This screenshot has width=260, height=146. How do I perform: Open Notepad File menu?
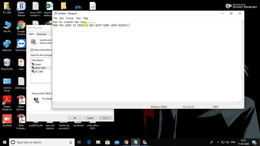(x=55, y=18)
